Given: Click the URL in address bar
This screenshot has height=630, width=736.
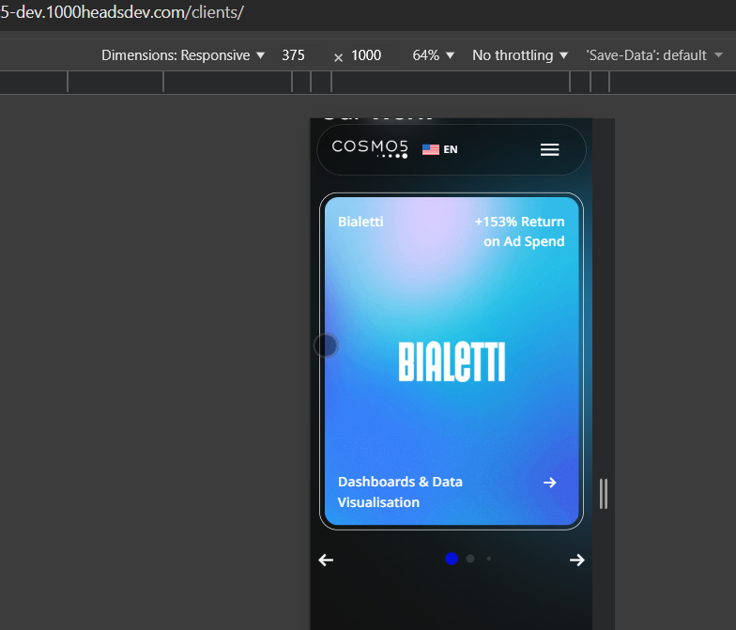Looking at the screenshot, I should click(122, 12).
